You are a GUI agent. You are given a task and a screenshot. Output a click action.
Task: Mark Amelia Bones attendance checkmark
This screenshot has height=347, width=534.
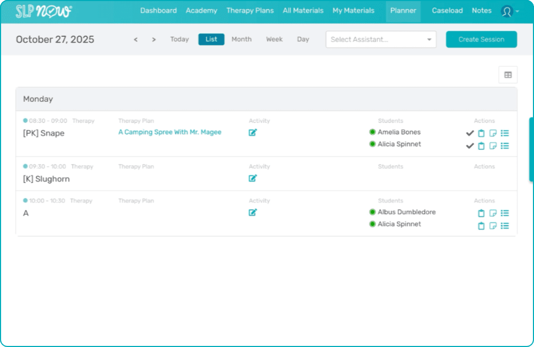click(470, 133)
